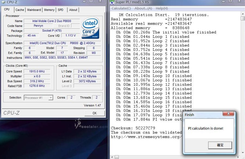Click the 'Allocated memory = 8388648' line
The image size is (245, 159).
click(150, 28)
